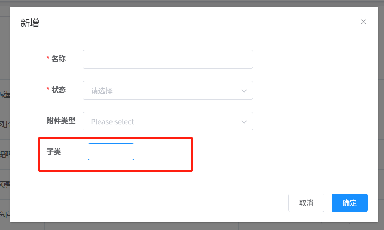Image resolution: width=384 pixels, height=230 pixels.
Task: Click the red asterisk beside 名称
Action: pos(48,59)
